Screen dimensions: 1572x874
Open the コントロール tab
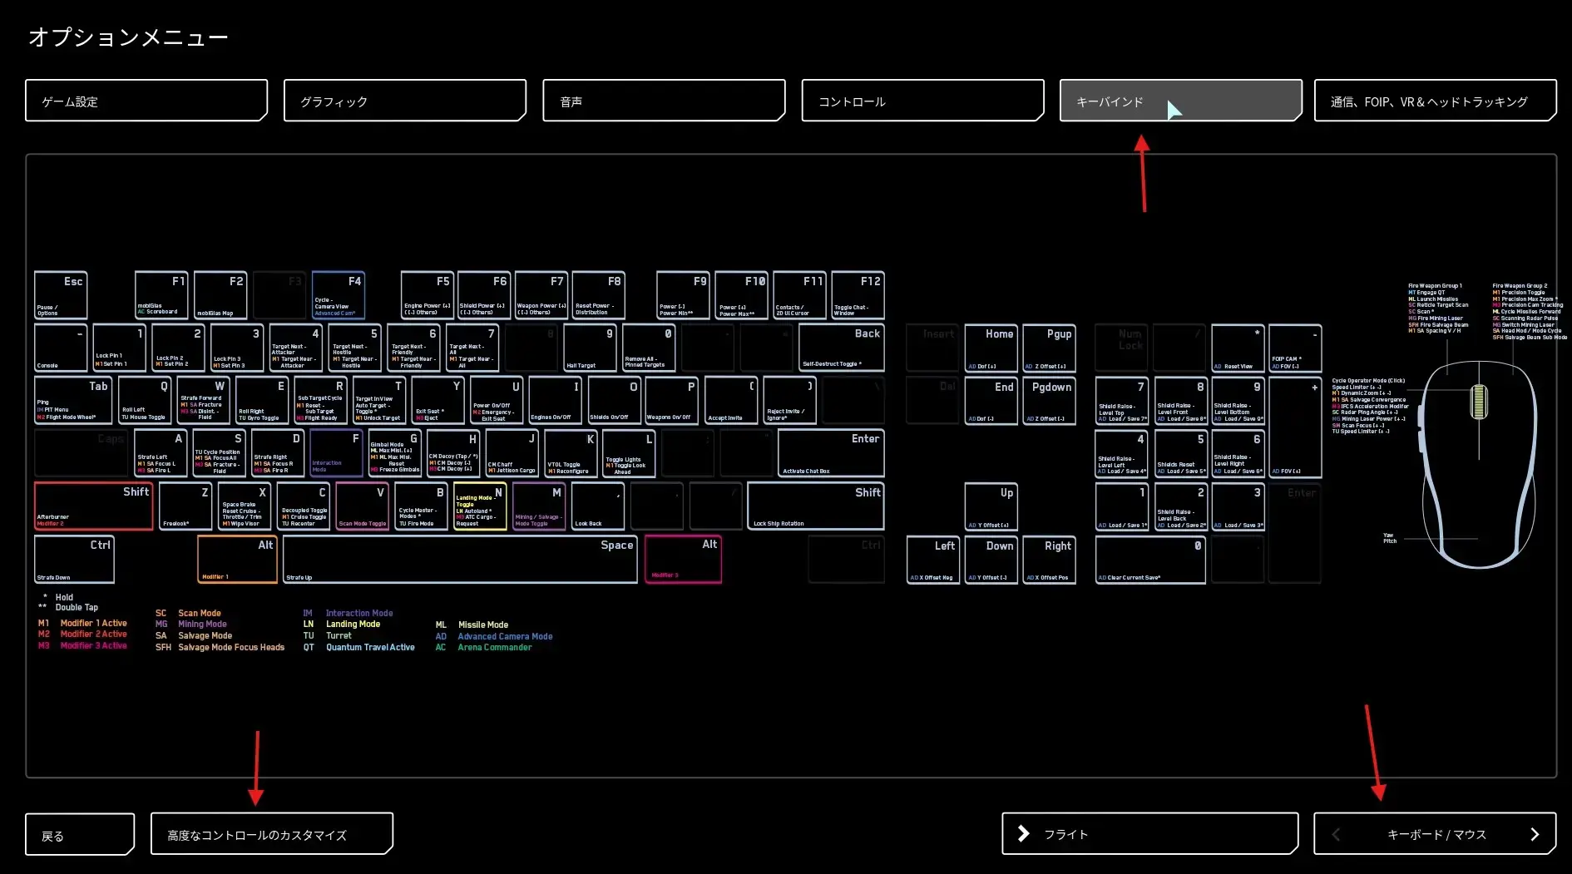point(922,101)
